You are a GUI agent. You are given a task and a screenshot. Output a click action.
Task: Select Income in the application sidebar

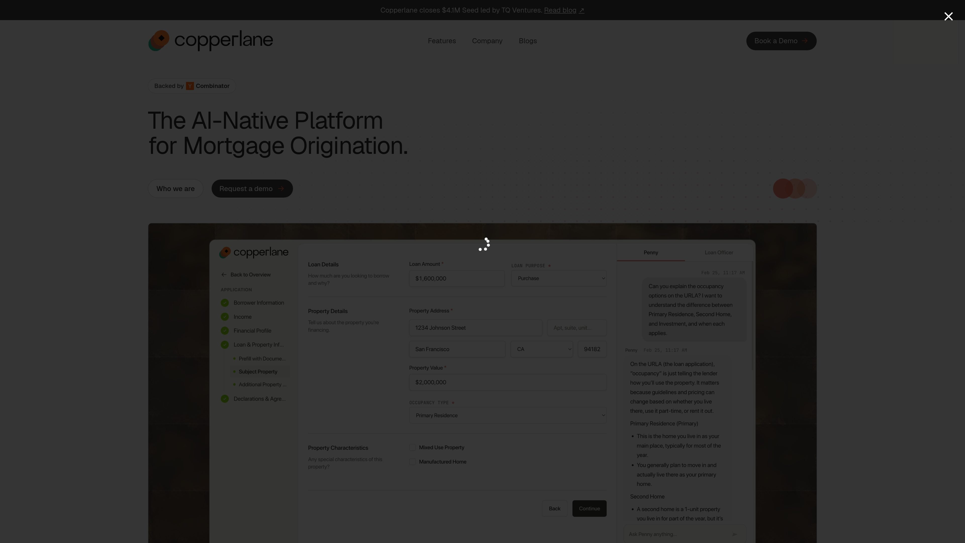coord(242,317)
